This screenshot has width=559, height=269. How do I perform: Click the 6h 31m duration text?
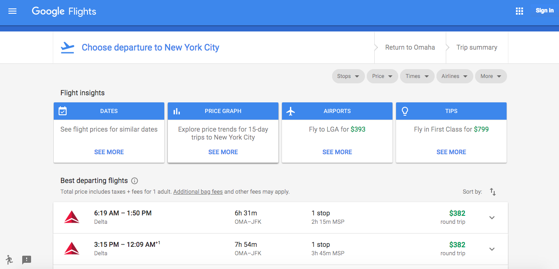(246, 213)
